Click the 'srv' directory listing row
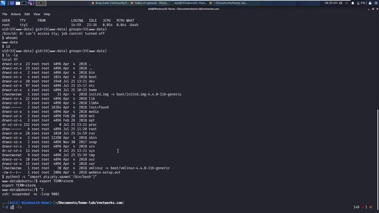 49,147
